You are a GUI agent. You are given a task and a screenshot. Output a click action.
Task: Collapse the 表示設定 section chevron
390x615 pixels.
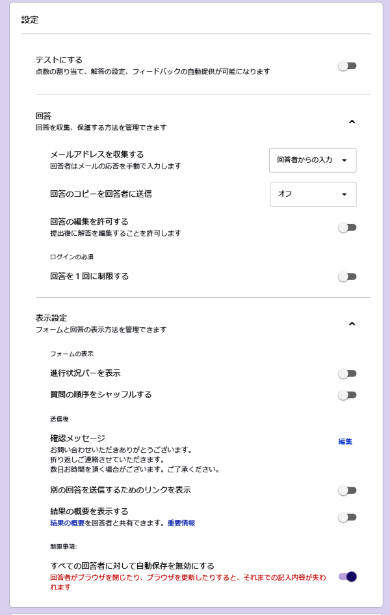tap(352, 323)
